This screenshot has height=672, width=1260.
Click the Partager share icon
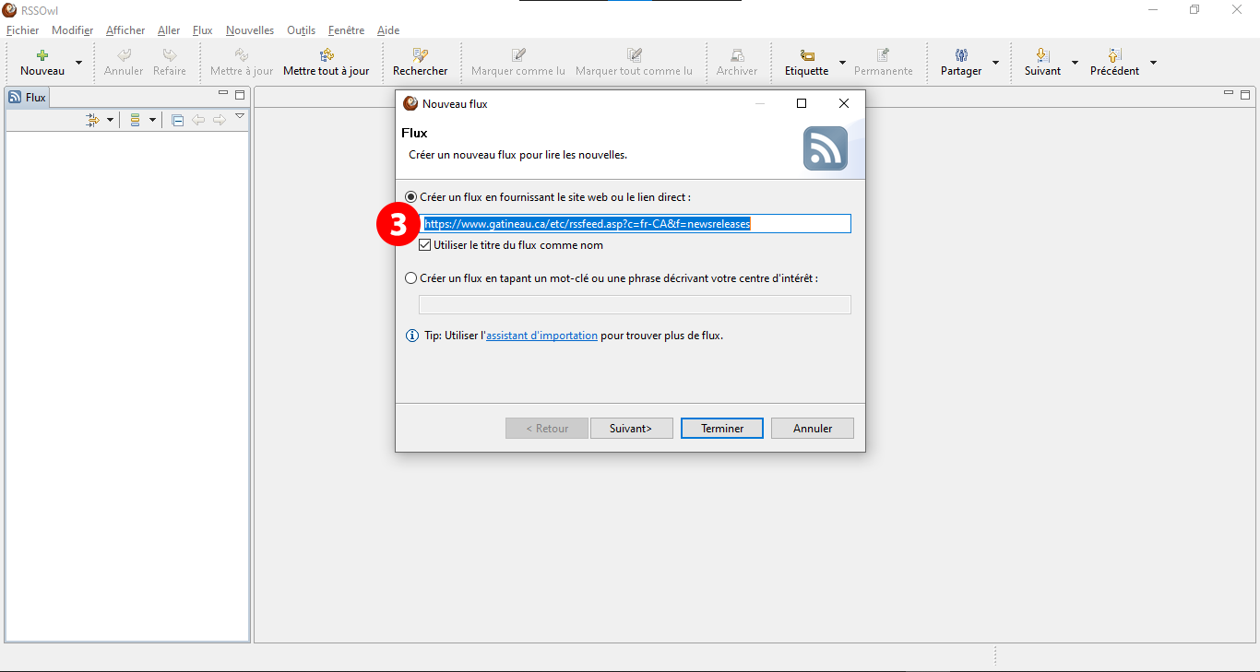coord(960,56)
